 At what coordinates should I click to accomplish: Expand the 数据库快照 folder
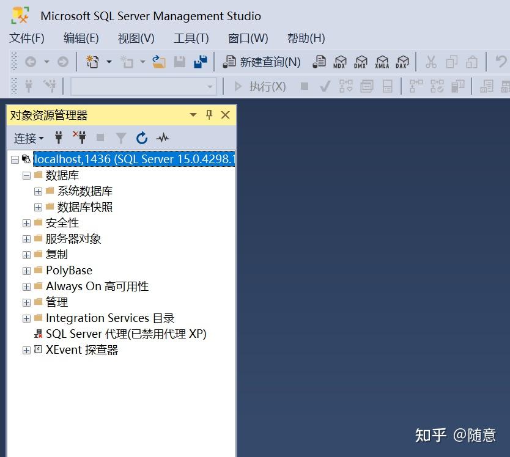(38, 207)
